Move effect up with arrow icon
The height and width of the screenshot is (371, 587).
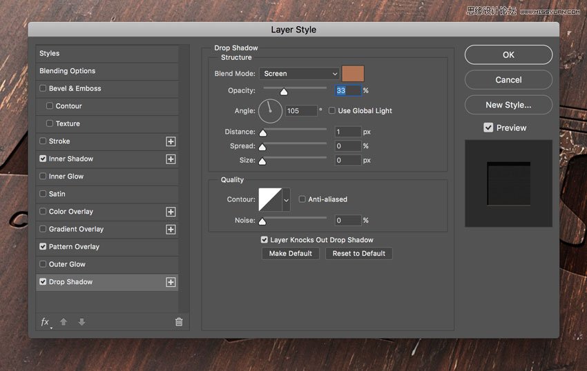tap(64, 322)
